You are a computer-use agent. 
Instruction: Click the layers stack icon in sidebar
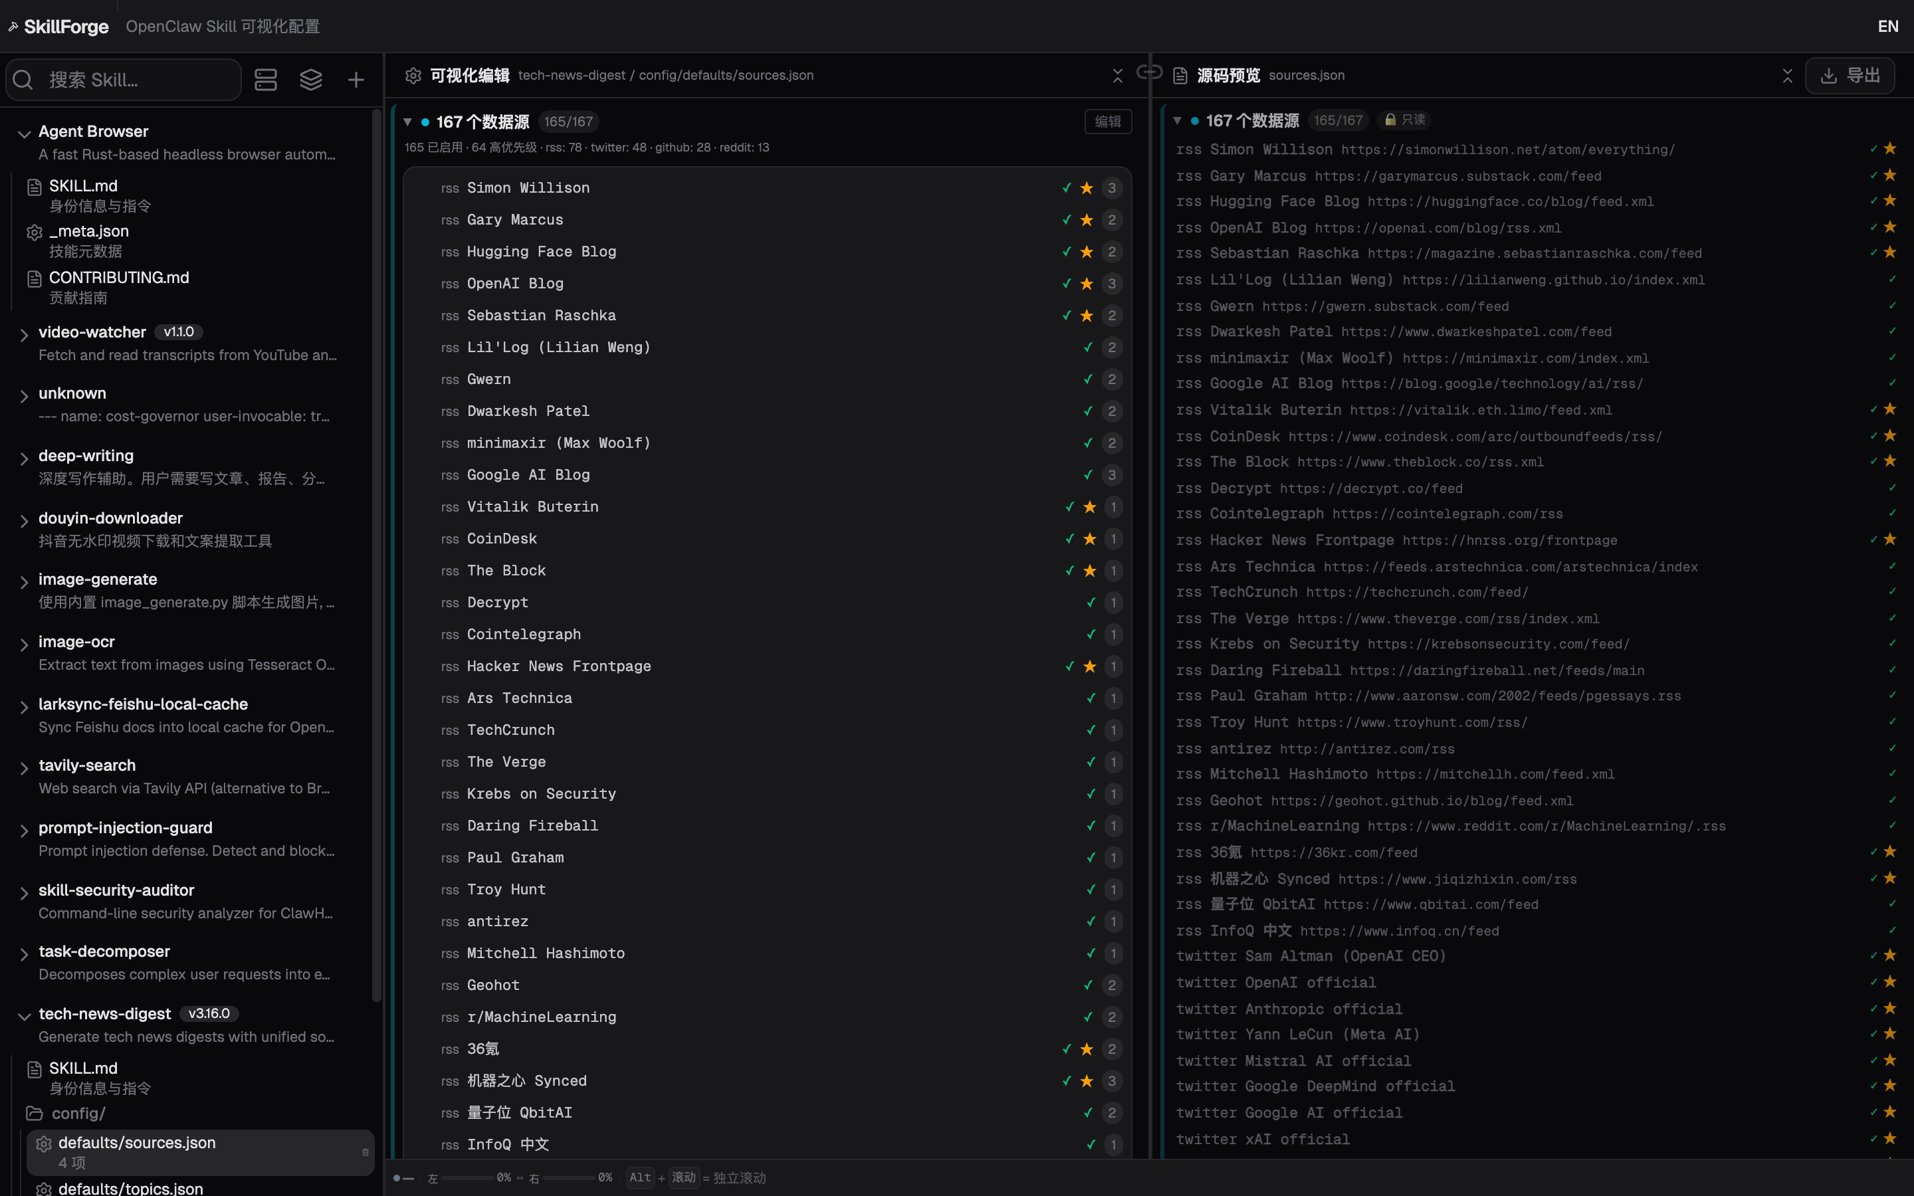(311, 80)
